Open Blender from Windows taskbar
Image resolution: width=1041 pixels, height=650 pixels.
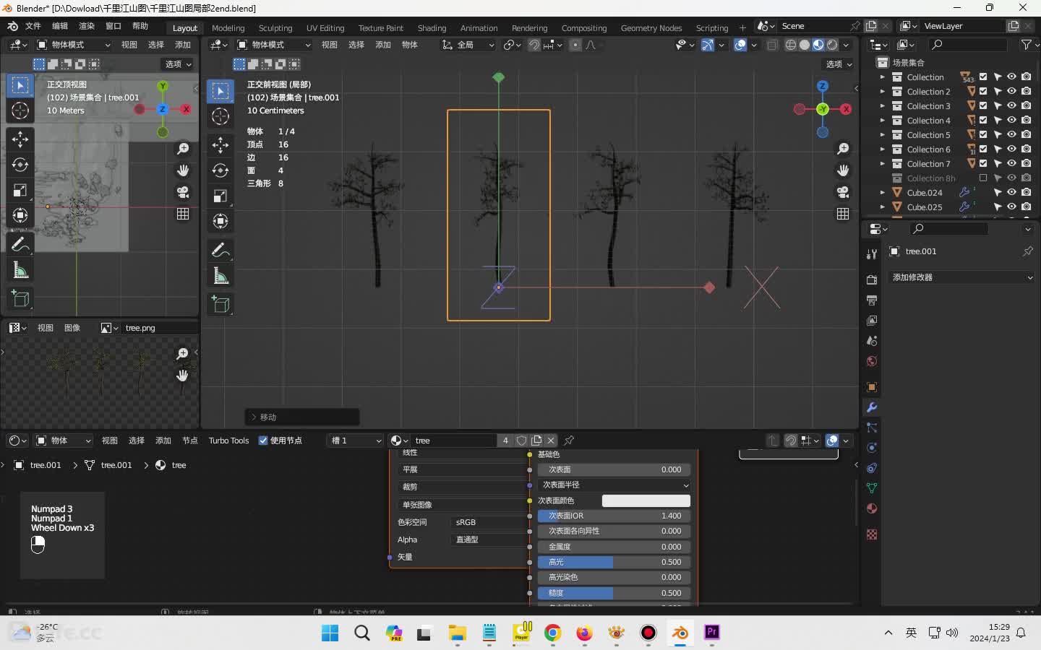click(680, 633)
